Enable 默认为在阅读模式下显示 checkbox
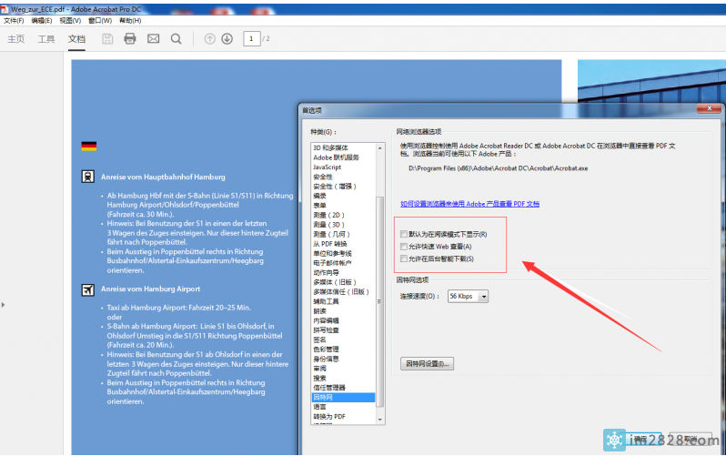Screen dimensions: 726x456 coord(404,235)
